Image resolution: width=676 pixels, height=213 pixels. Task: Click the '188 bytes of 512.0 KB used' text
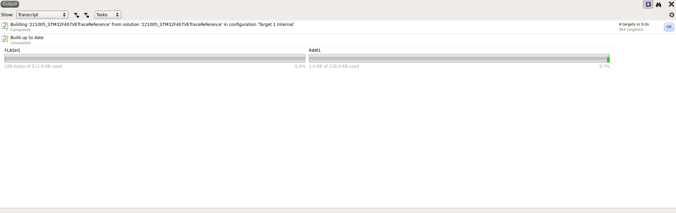tap(33, 66)
